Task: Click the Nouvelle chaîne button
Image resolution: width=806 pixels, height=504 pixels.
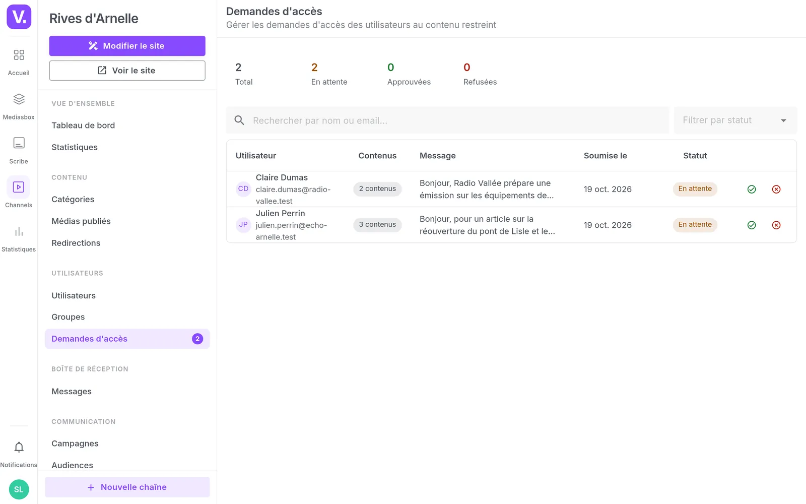Action: pyautogui.click(x=127, y=487)
